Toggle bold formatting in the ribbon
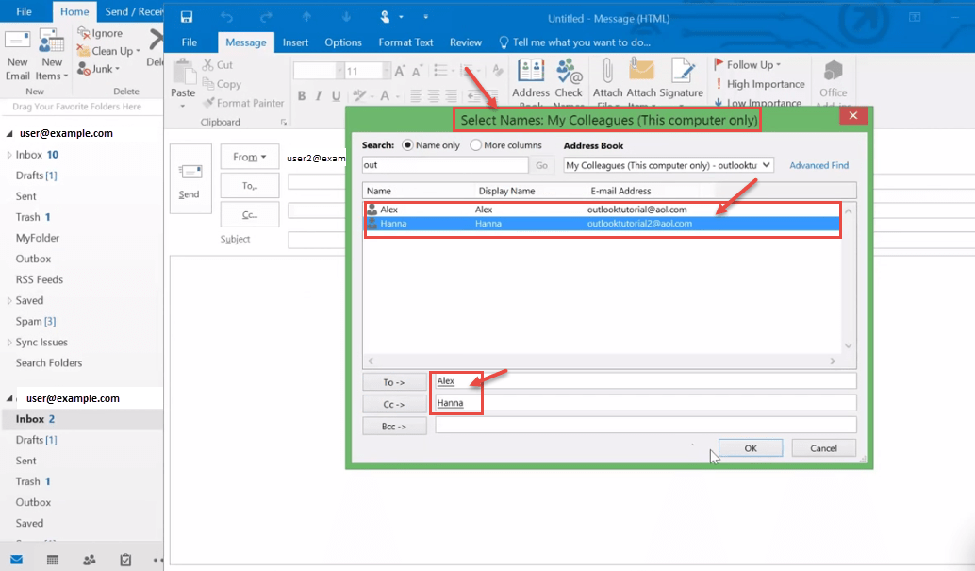The width and height of the screenshot is (975, 571). [302, 96]
